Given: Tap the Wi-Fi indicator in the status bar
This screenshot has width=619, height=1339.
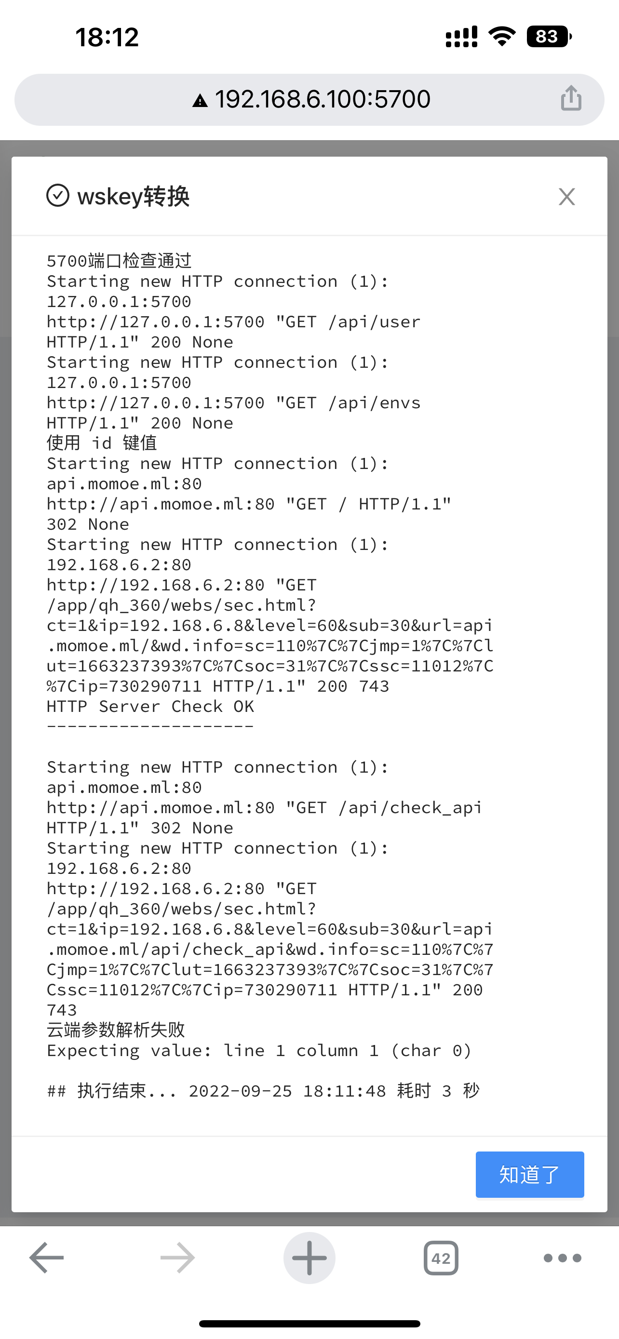Looking at the screenshot, I should 500,35.
